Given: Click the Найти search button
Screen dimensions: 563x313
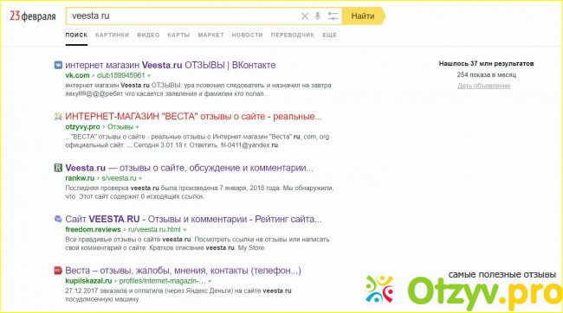Looking at the screenshot, I should (x=364, y=16).
